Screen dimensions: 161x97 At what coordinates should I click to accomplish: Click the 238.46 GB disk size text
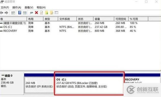7,82
